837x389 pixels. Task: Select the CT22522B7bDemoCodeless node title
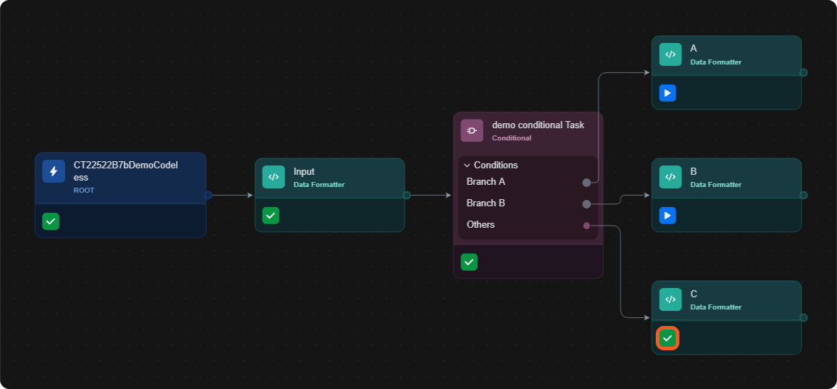pos(125,171)
